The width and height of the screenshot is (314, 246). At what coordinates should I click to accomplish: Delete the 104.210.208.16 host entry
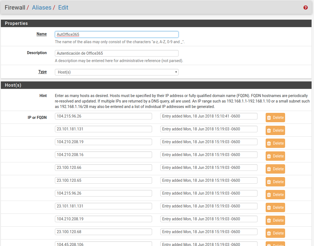[275, 156]
